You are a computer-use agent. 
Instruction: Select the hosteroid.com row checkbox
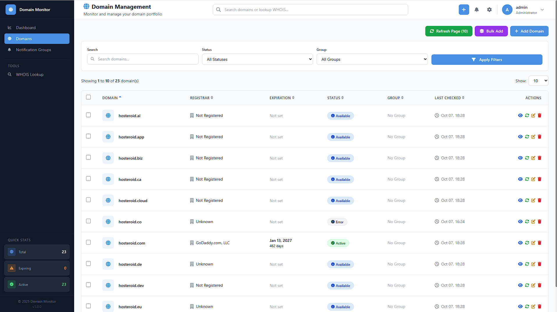pos(88,242)
